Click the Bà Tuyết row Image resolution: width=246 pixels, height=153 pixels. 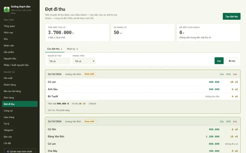tap(143, 97)
